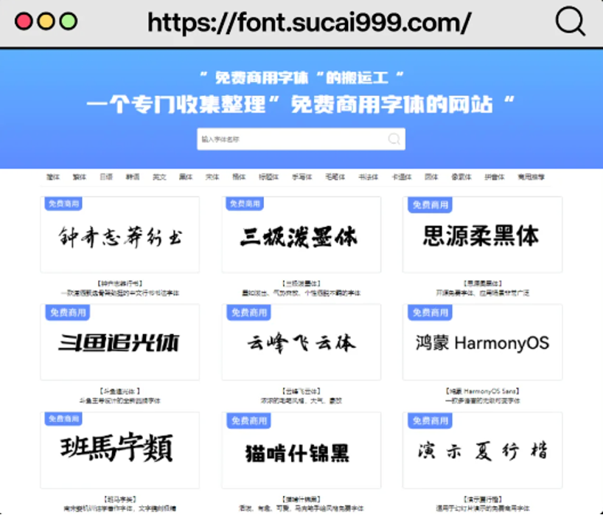The width and height of the screenshot is (603, 515).
Task: Select the 班馬字類 font preview card
Action: (x=120, y=450)
